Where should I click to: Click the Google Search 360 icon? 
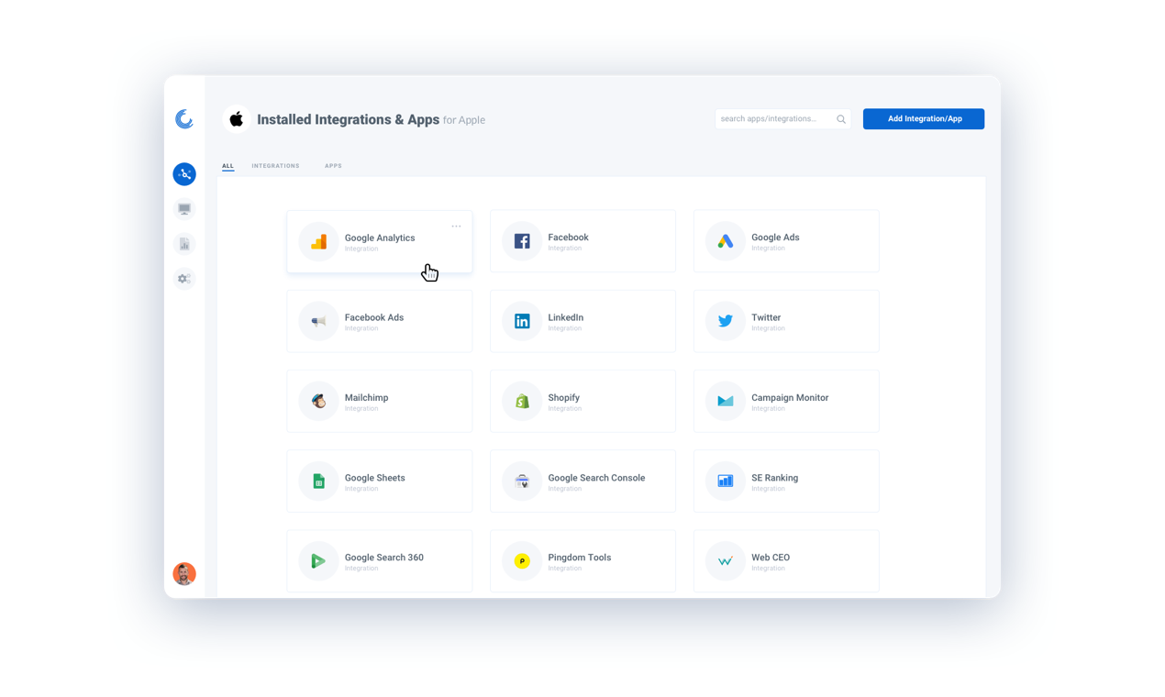[318, 561]
